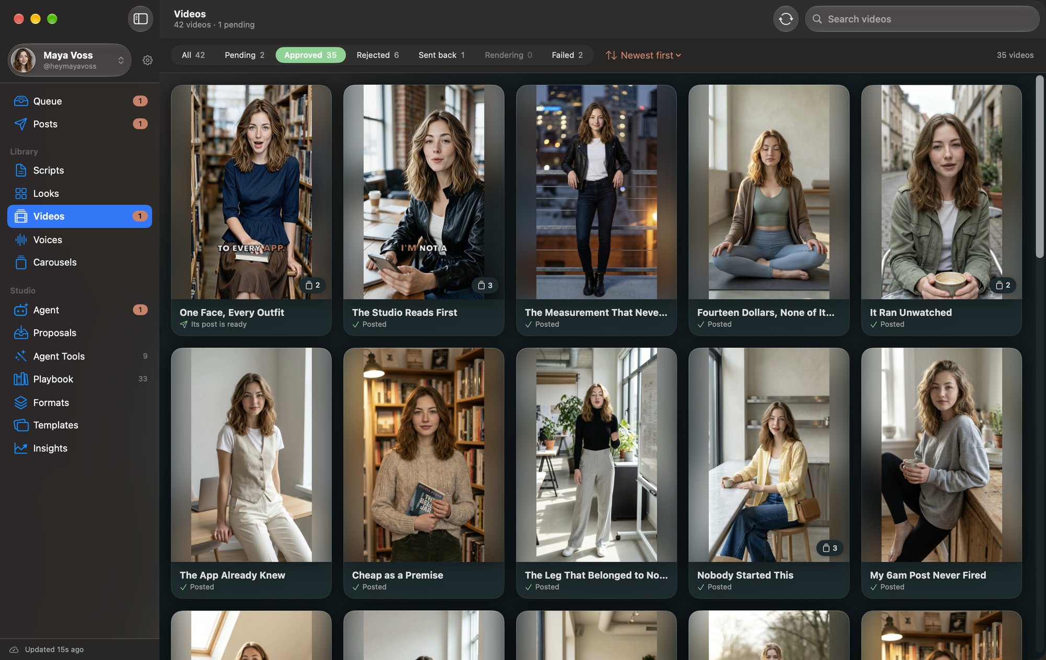1046x660 pixels.
Task: Open the Newest first sort dropdown
Action: [643, 55]
